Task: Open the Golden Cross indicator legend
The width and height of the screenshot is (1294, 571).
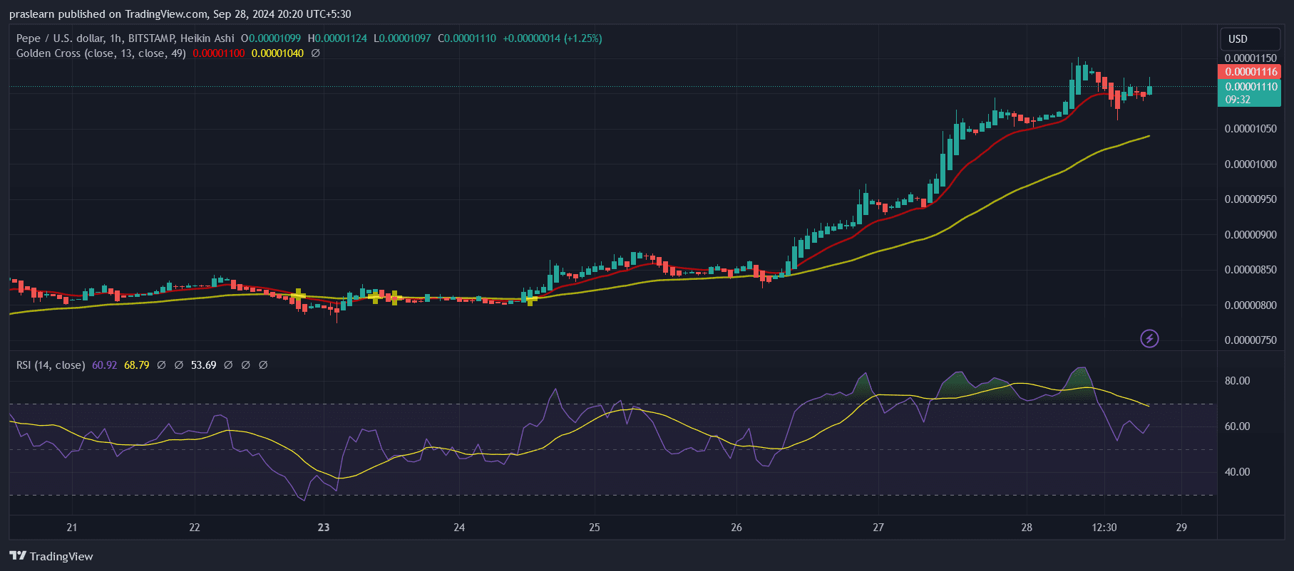Action: [101, 53]
